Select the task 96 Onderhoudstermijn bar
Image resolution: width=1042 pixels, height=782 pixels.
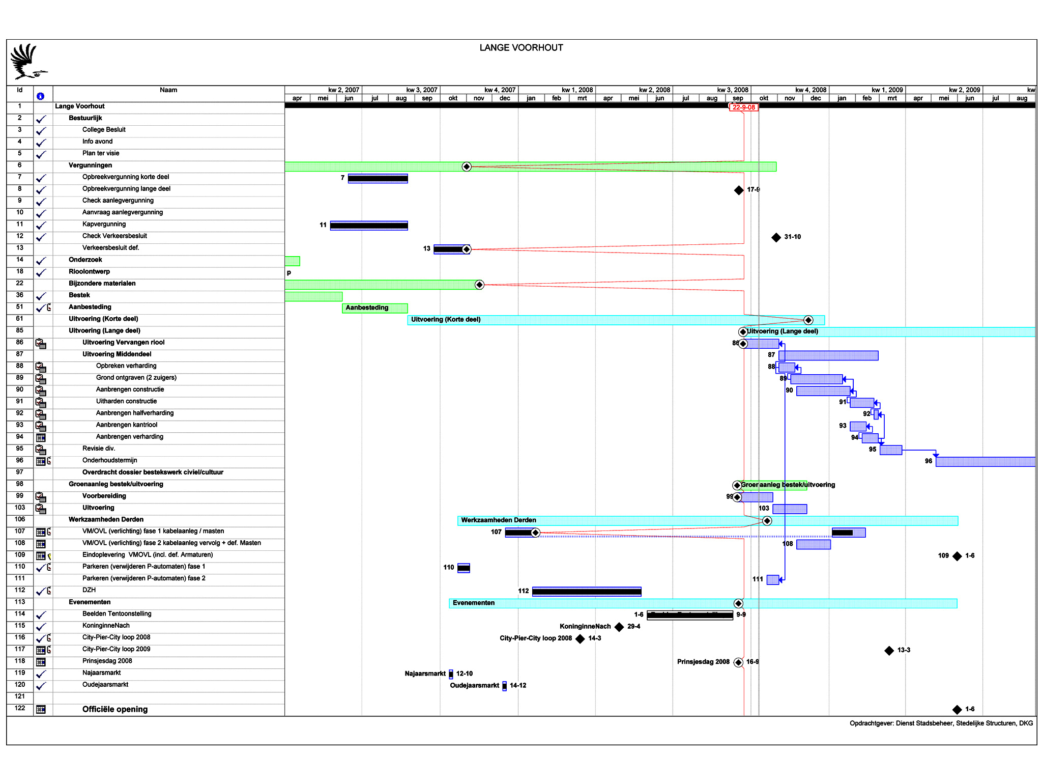986,462
